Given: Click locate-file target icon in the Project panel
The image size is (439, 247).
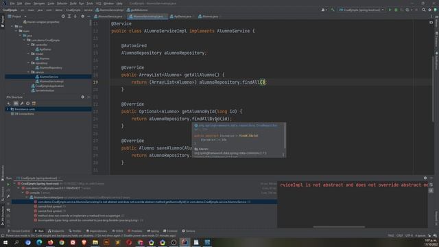Looking at the screenshot, I should click(63, 16).
